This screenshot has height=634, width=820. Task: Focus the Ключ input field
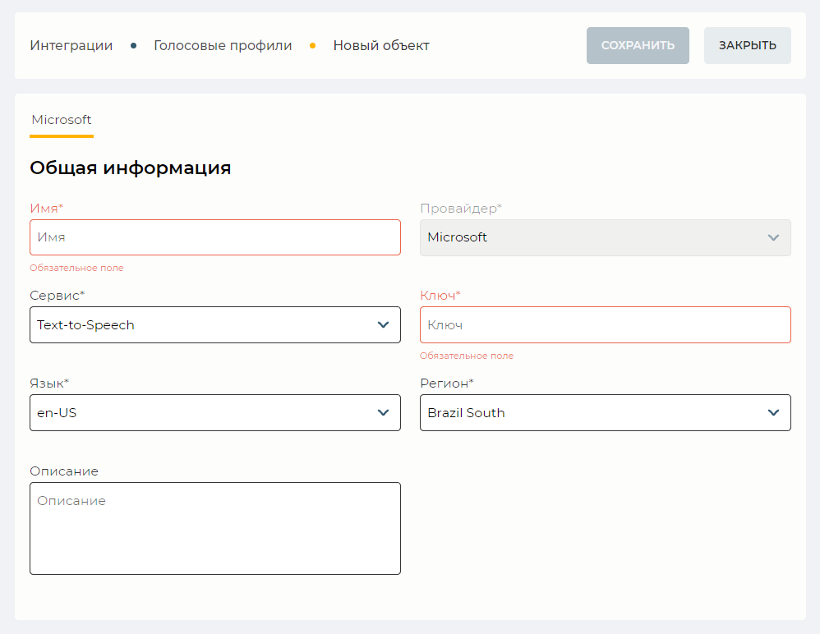605,324
